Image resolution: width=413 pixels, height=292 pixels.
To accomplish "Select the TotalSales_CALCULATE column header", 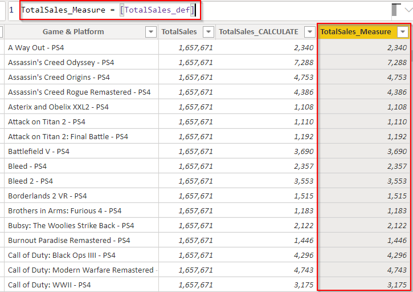I will coord(259,32).
